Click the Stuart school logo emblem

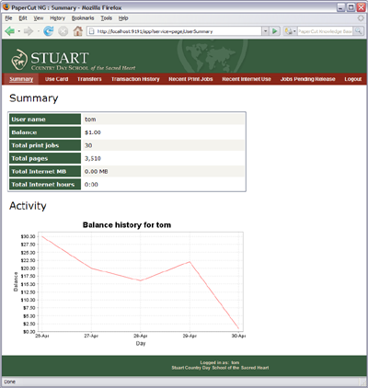point(19,60)
